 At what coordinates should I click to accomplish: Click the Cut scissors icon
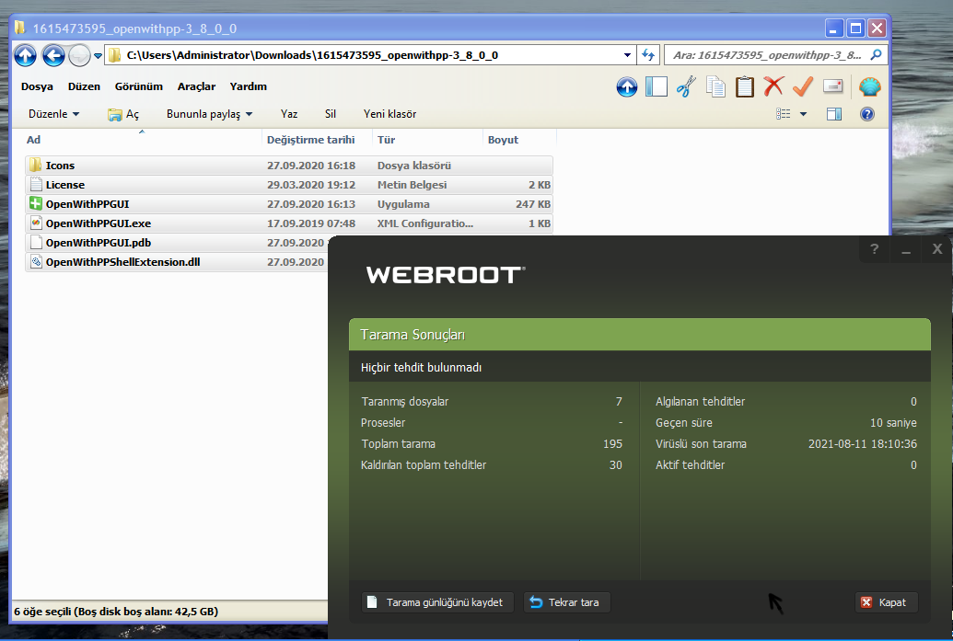tap(686, 86)
